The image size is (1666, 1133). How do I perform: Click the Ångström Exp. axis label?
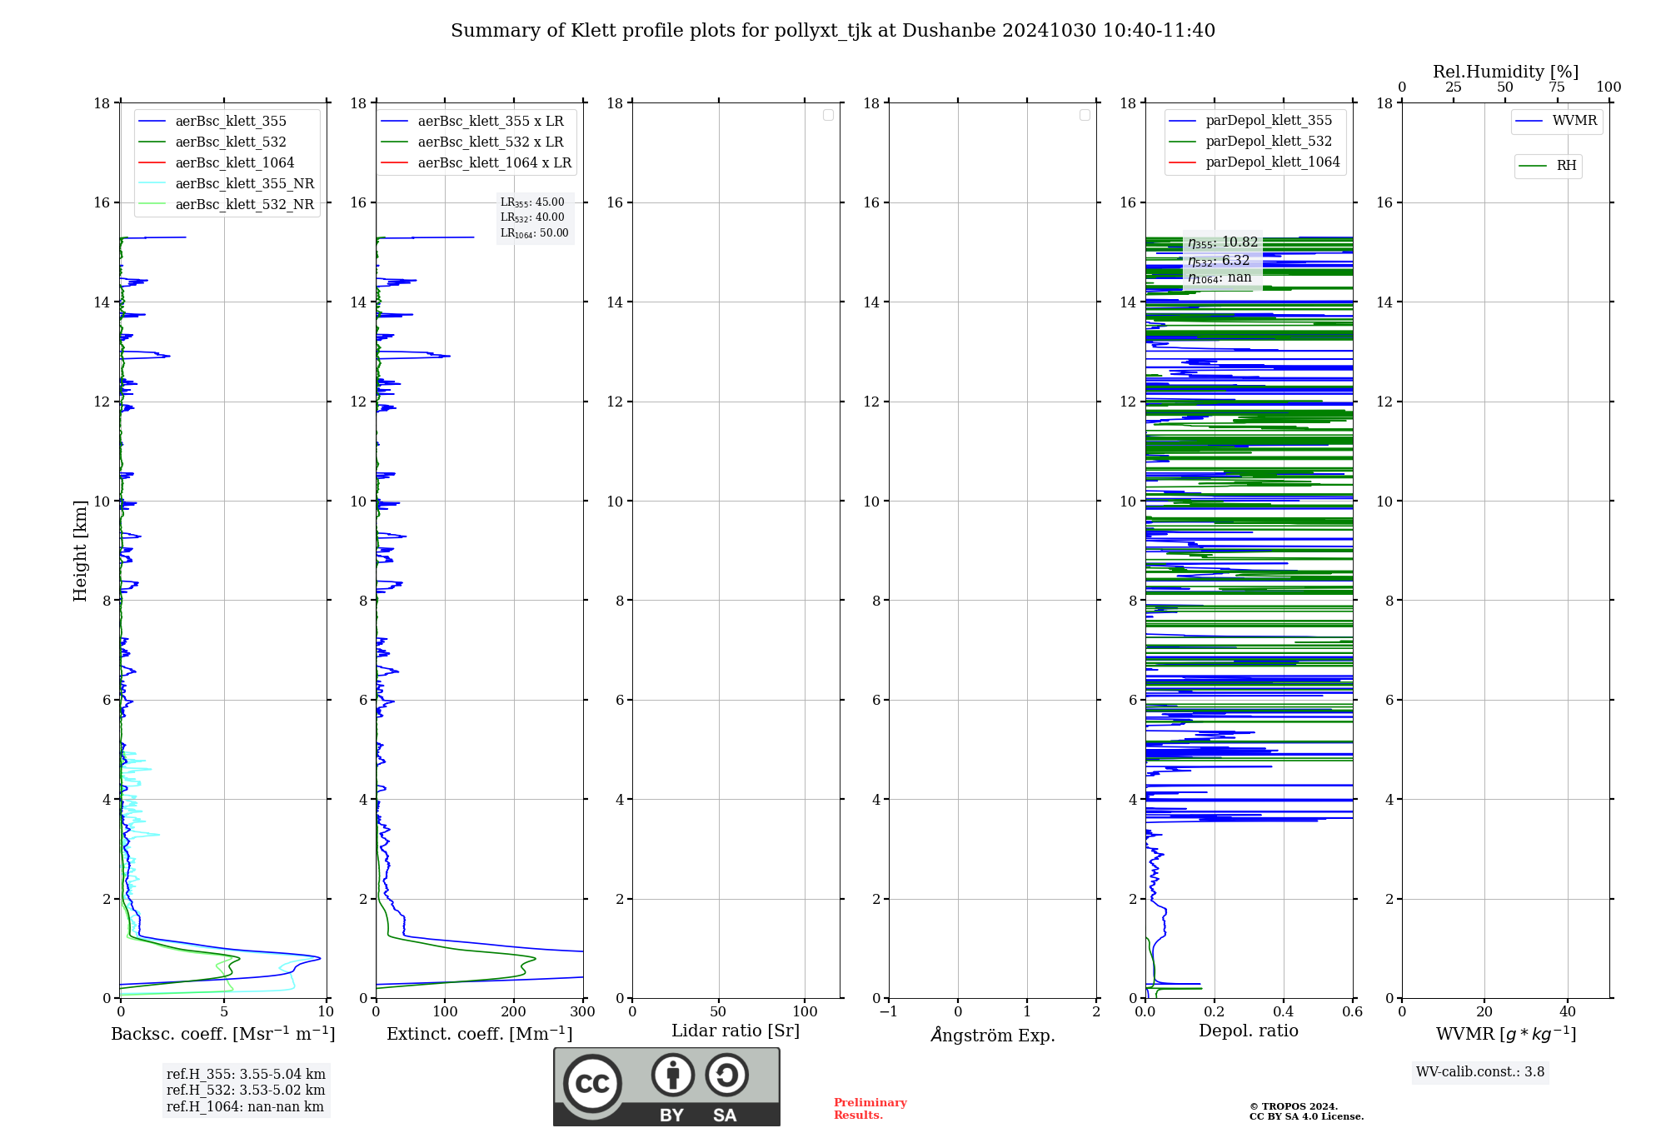pos(993,1035)
